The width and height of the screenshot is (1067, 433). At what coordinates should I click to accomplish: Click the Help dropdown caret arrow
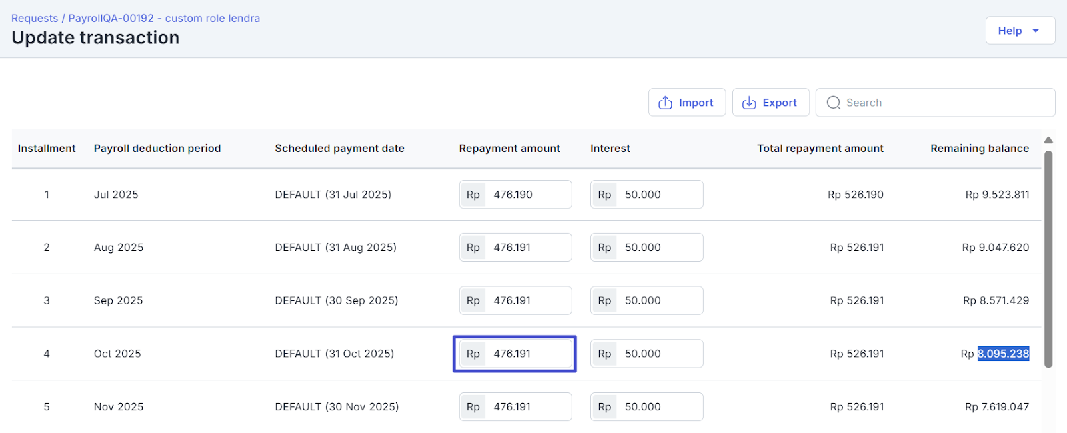point(1036,31)
